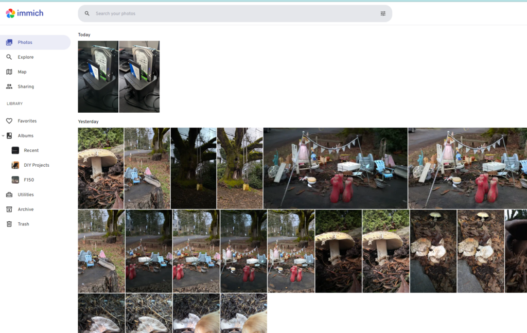Click the Favorites heart icon
Viewport: 527px width, 333px height.
[9, 121]
